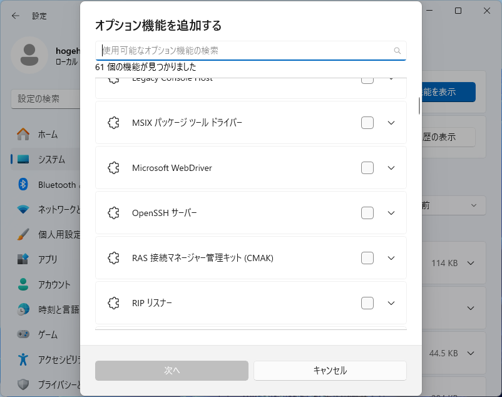Screen dimensions: 502x397
Task: Click the RIP リスナー feature icon
Action: click(x=113, y=303)
